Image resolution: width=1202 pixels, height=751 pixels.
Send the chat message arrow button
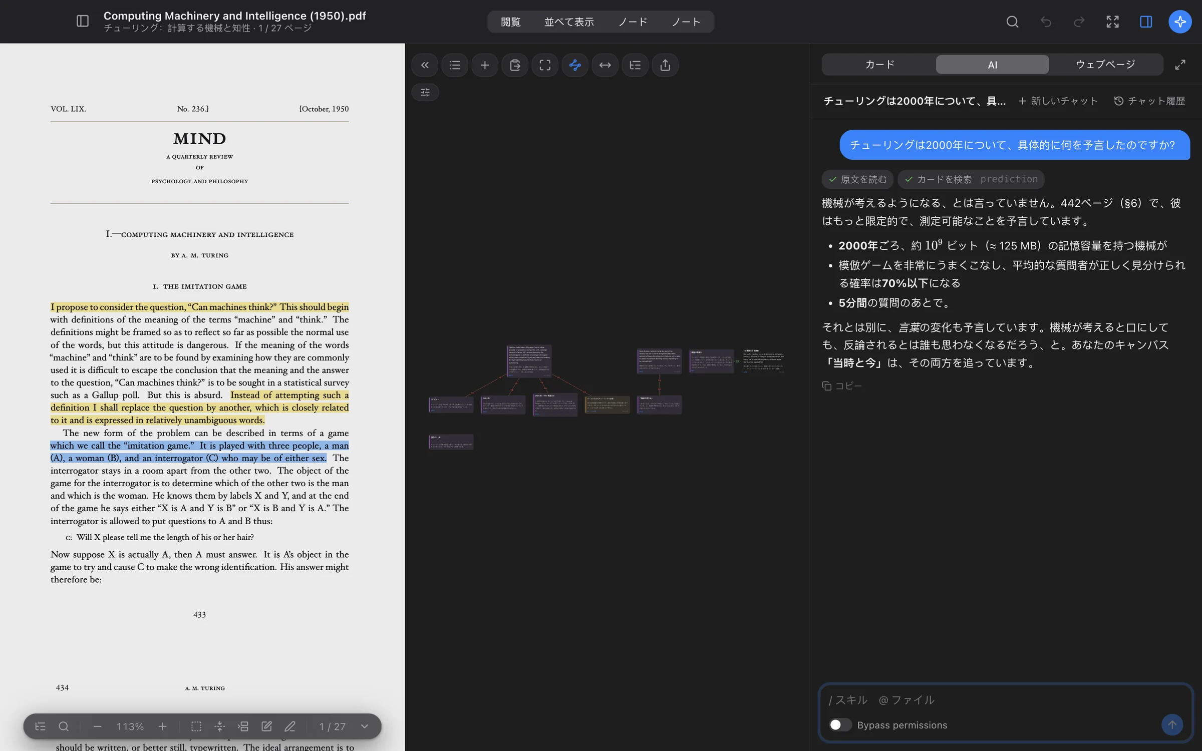pos(1172,724)
